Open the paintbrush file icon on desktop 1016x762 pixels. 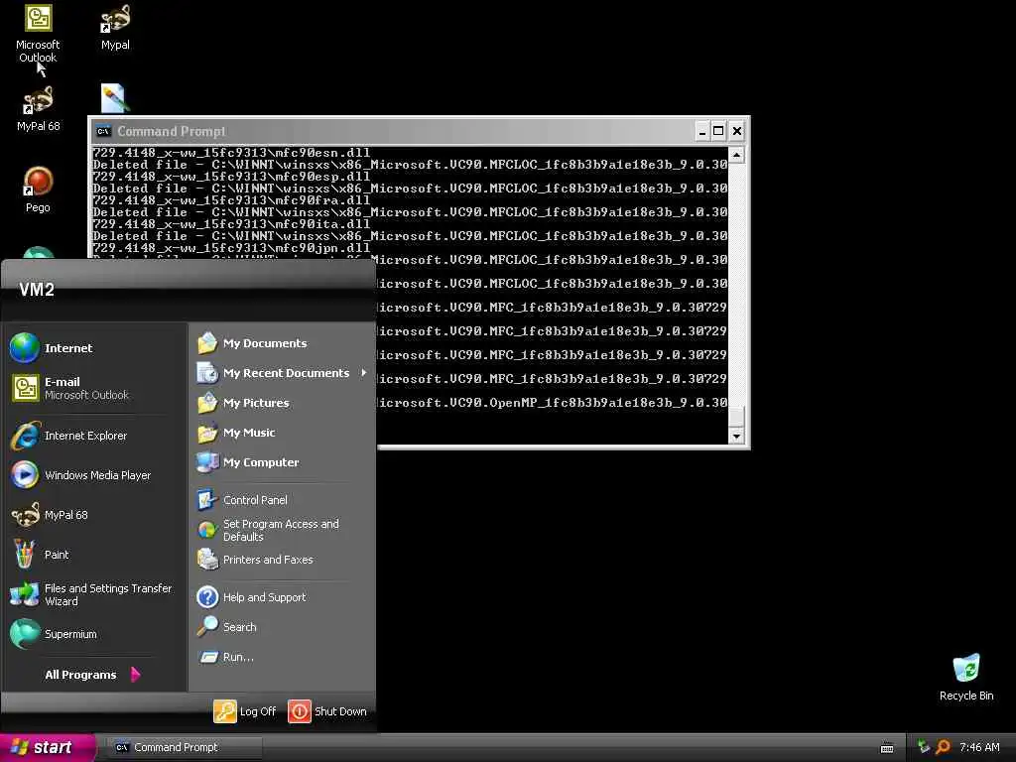tap(115, 98)
